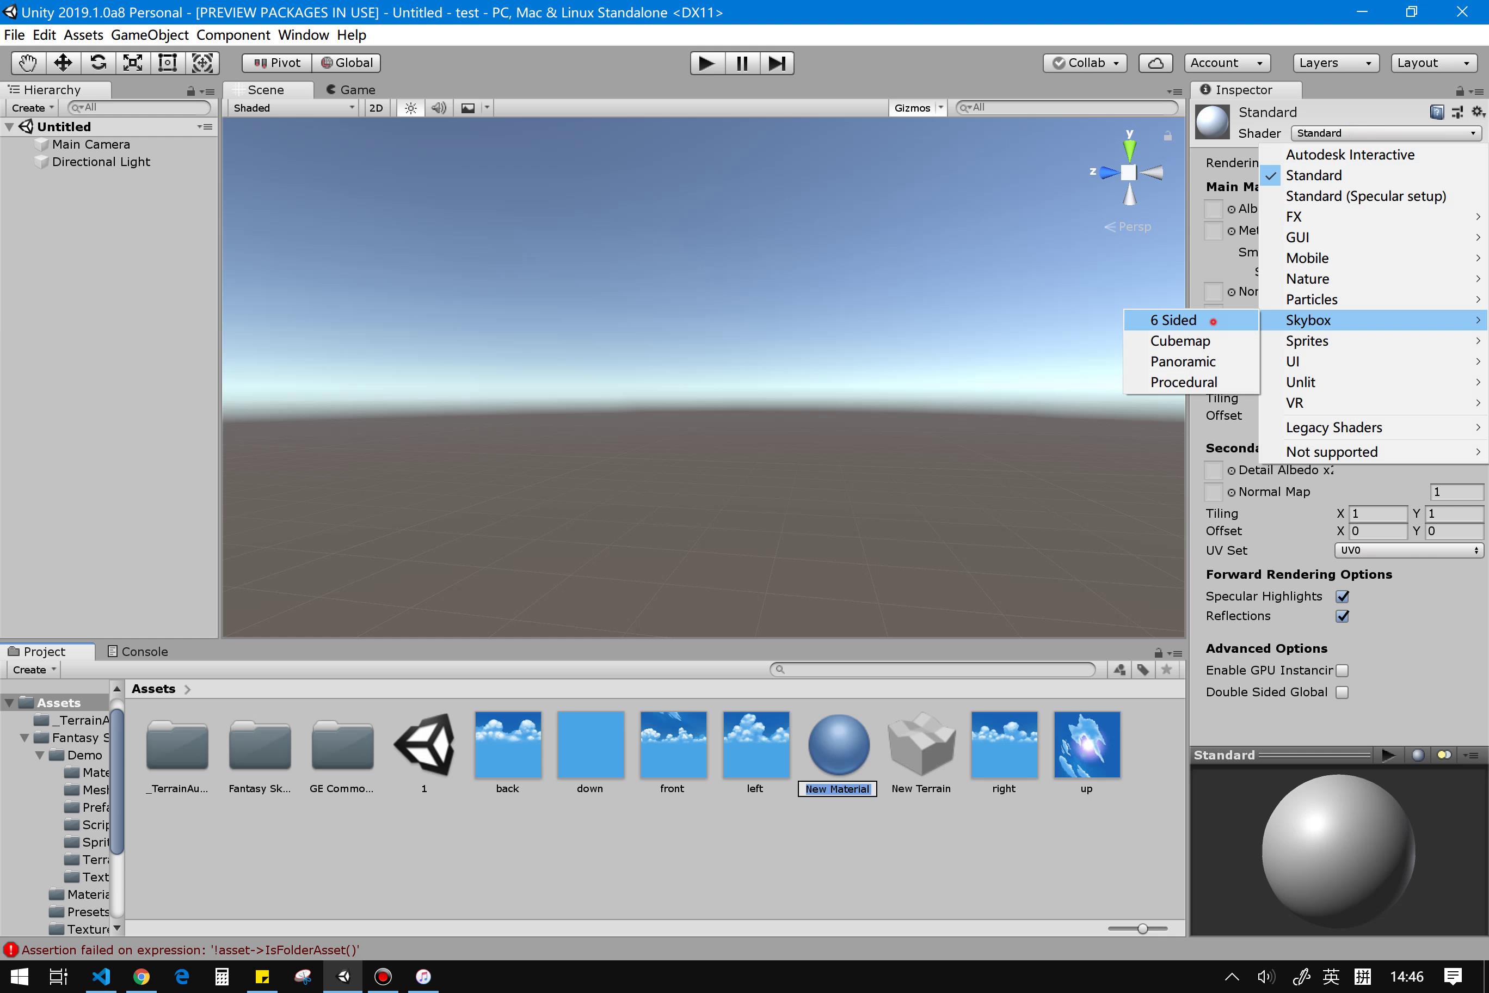Screen dimensions: 1489x993
Task: Open material help reference icon
Action: [1437, 112]
